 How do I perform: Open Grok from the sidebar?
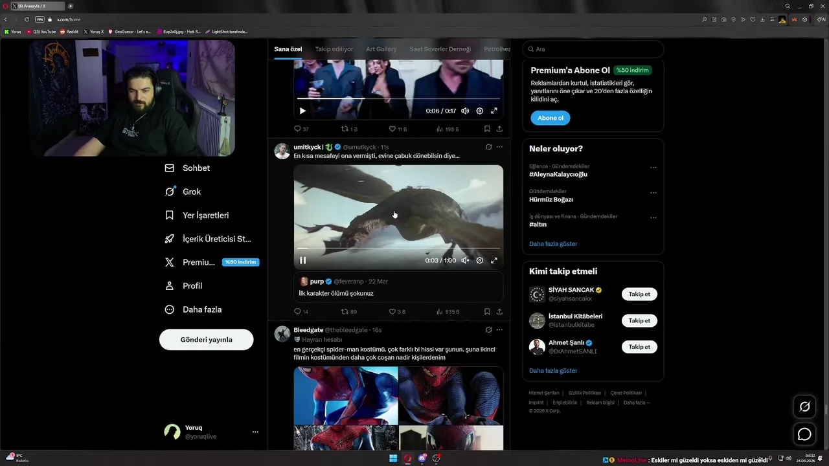[x=183, y=192]
